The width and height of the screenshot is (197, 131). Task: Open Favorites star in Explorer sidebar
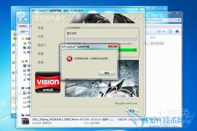click(23, 39)
